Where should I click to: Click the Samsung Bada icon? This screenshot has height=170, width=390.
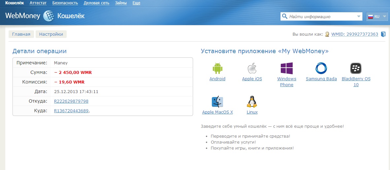click(321, 68)
